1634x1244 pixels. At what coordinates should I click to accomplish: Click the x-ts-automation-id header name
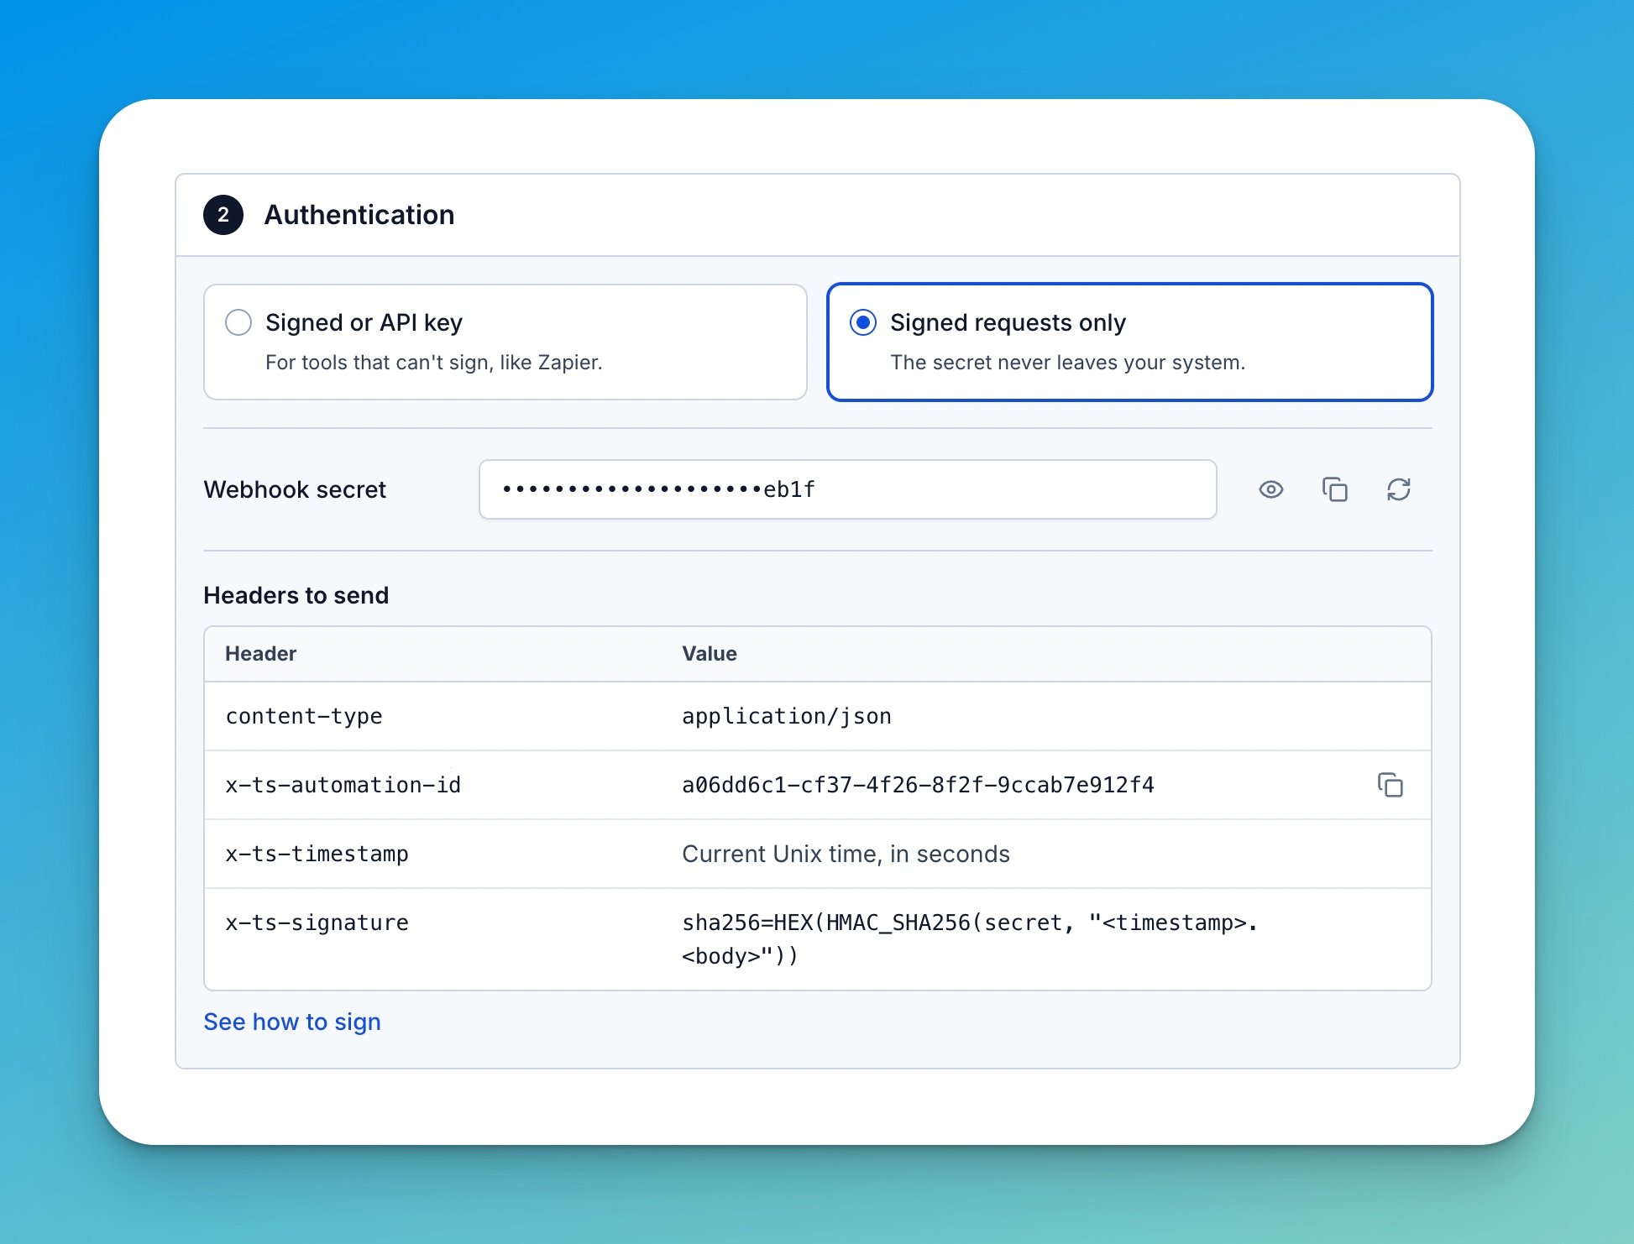coord(343,785)
